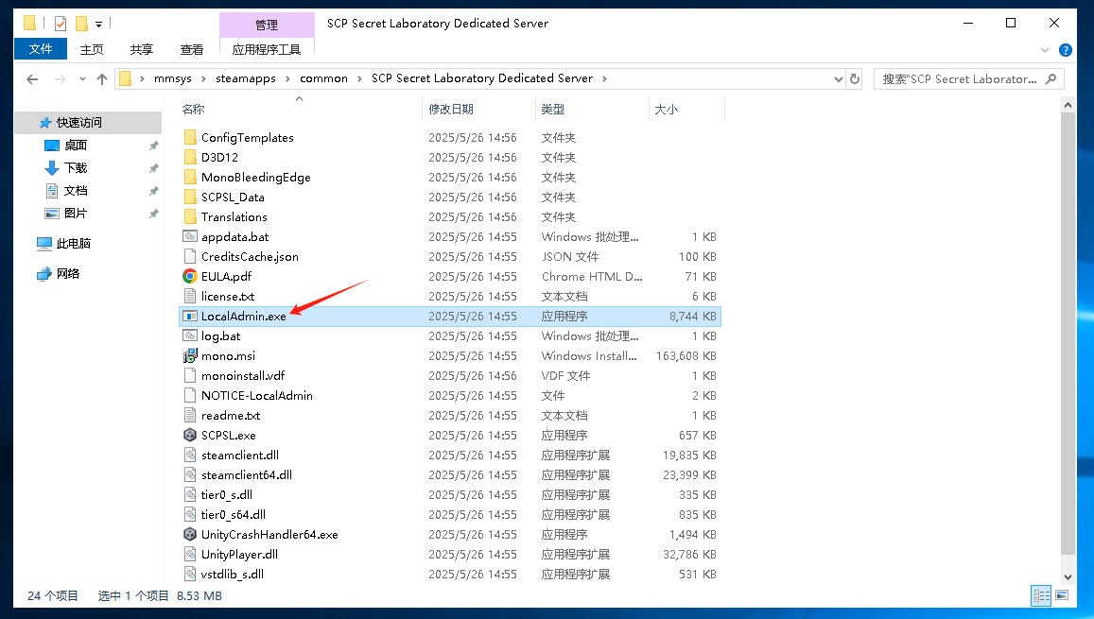The height and width of the screenshot is (619, 1094).
Task: Select 网络 in navigation pane
Action: (68, 273)
